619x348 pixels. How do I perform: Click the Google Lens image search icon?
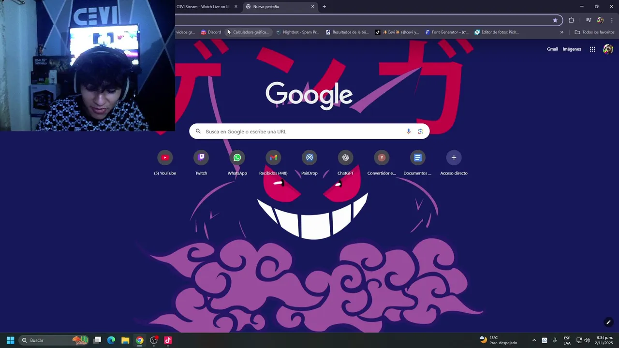[420, 131]
